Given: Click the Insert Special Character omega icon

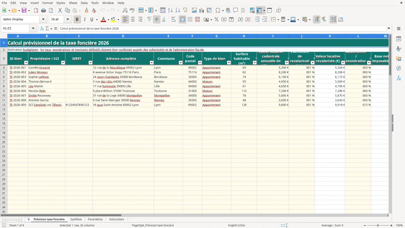Looking at the screenshot, I should click(218, 10).
